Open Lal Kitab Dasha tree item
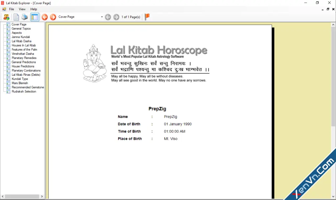336x200 pixels. [21, 41]
